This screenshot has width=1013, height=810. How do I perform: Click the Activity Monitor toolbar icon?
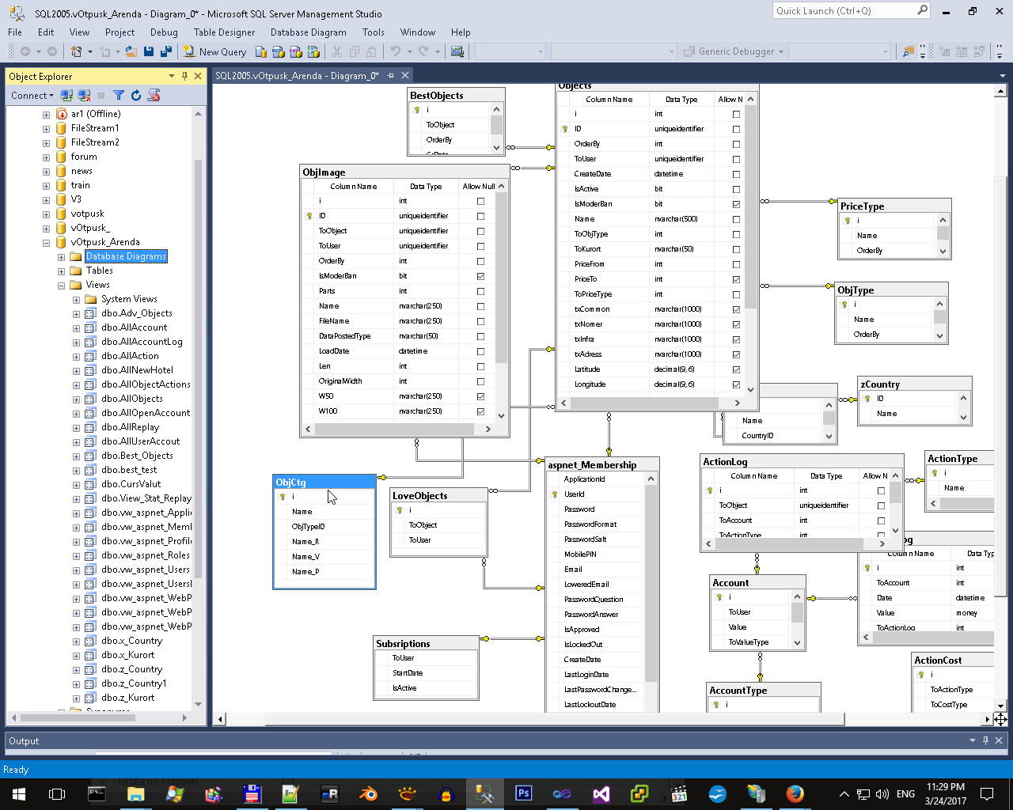tap(457, 51)
